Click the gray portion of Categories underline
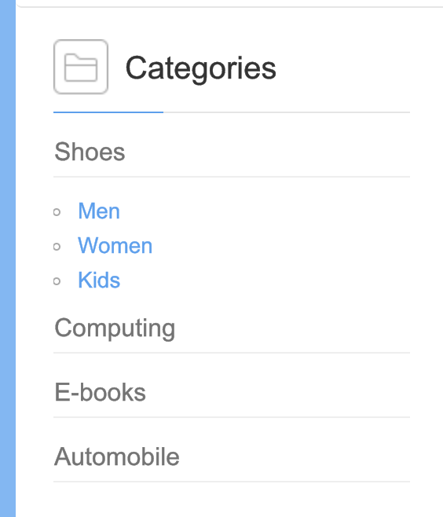Image resolution: width=443 pixels, height=517 pixels. (287, 112)
